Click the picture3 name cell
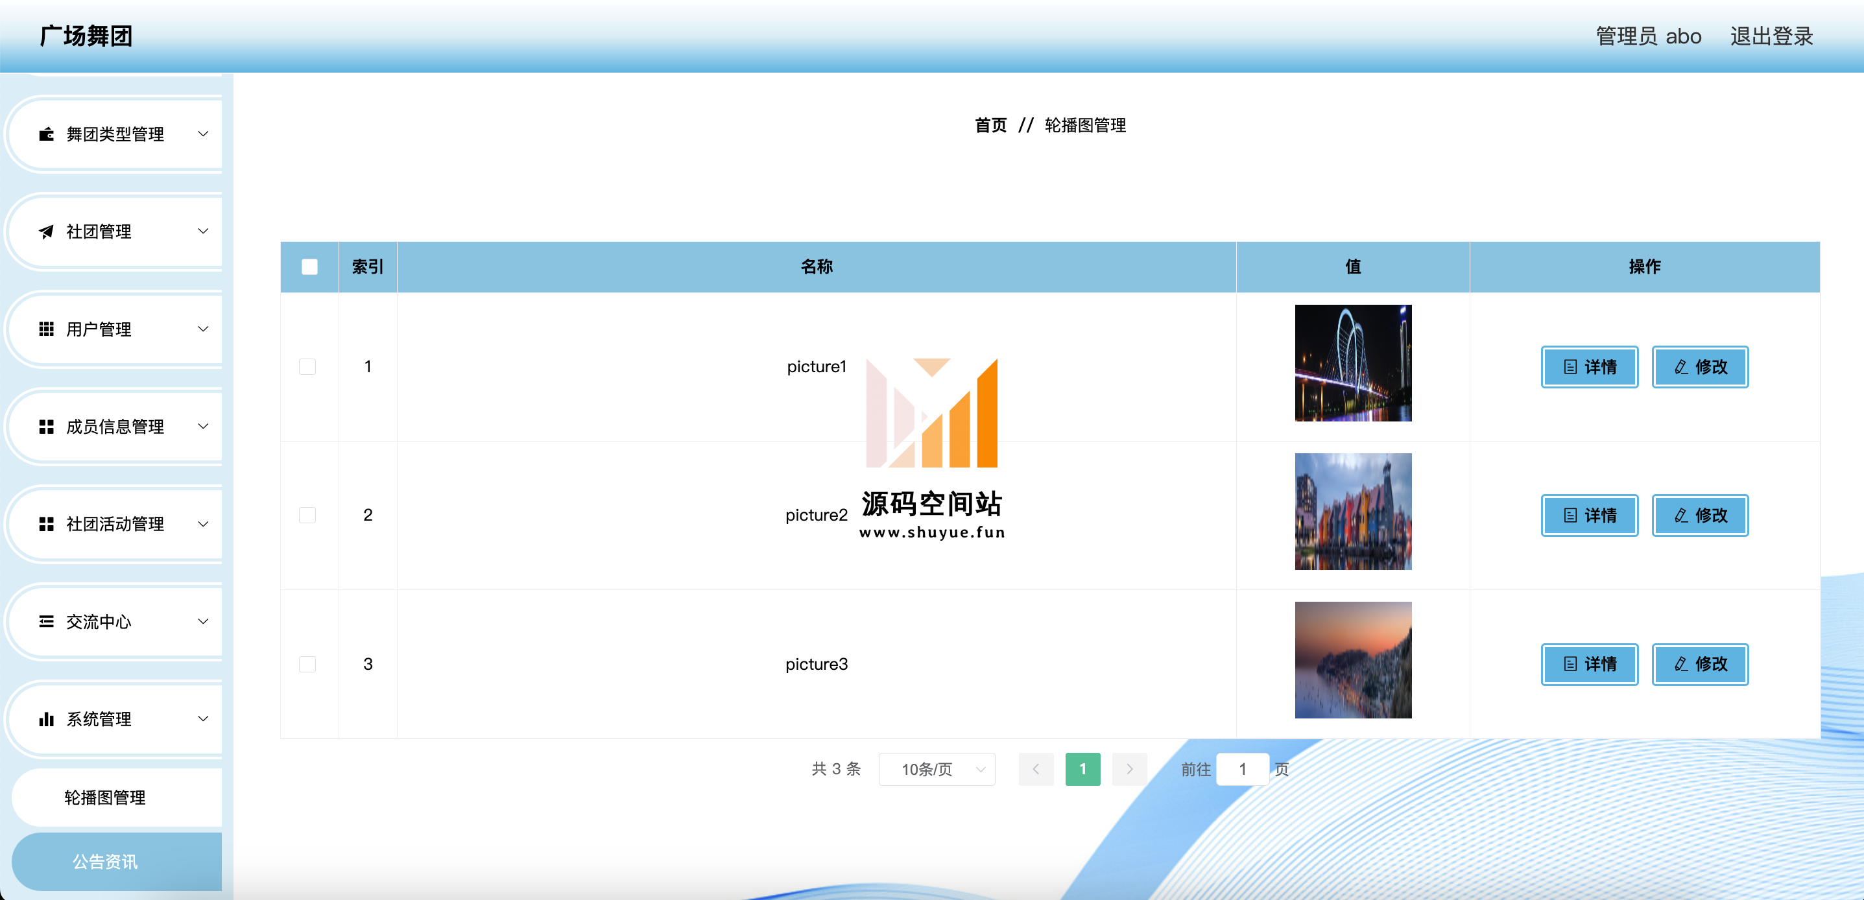 816,664
